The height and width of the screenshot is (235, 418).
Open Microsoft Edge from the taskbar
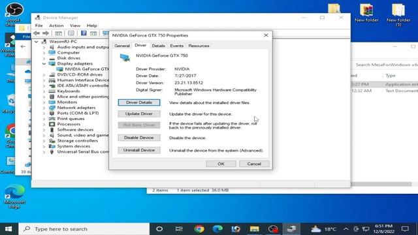[x=217, y=229]
